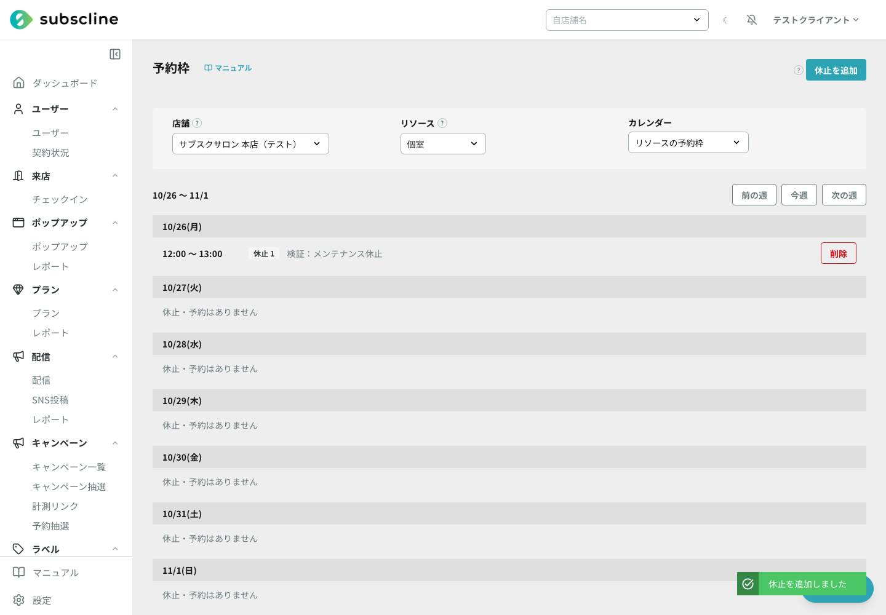
Task: Collapse the ポップアップ section chevron
Action: click(115, 223)
